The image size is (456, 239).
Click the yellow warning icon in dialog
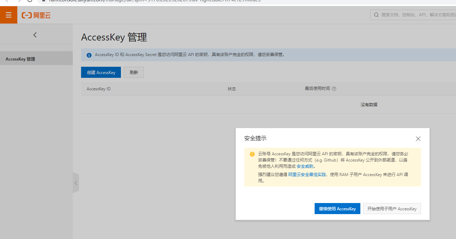[x=252, y=154]
